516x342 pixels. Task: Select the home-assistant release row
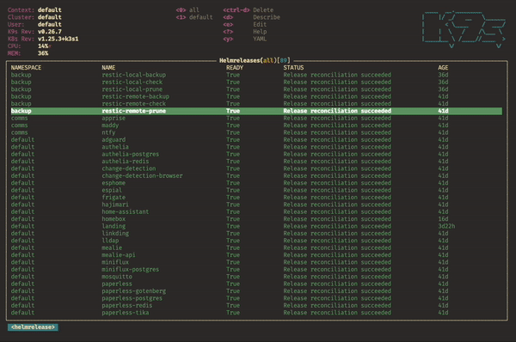[256, 211]
